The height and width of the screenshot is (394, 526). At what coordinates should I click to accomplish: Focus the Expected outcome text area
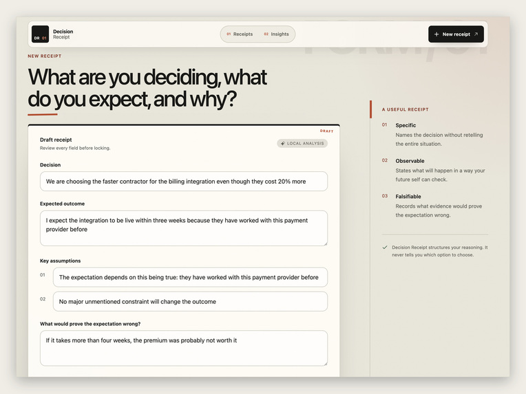184,228
